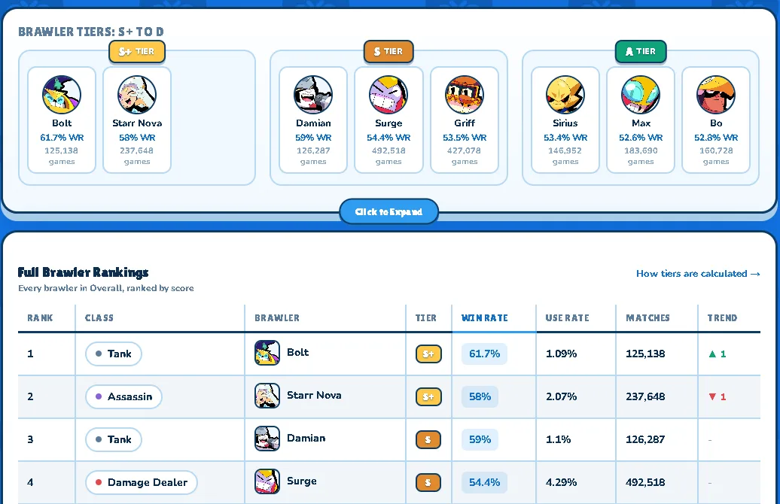Click the Damian name in the rankings table
Viewport: 780px width, 504px height.
point(306,438)
